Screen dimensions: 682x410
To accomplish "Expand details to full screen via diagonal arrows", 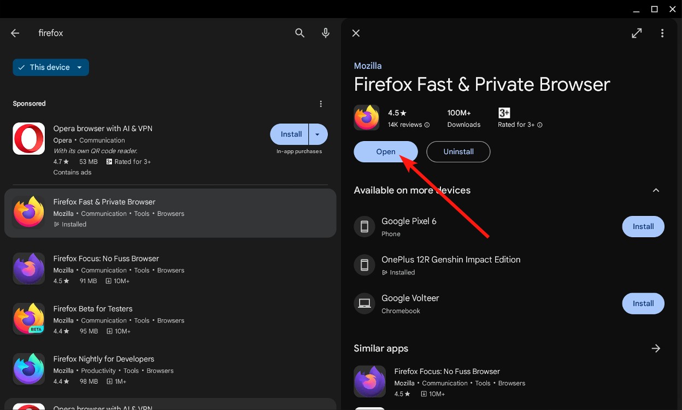I will tap(637, 33).
